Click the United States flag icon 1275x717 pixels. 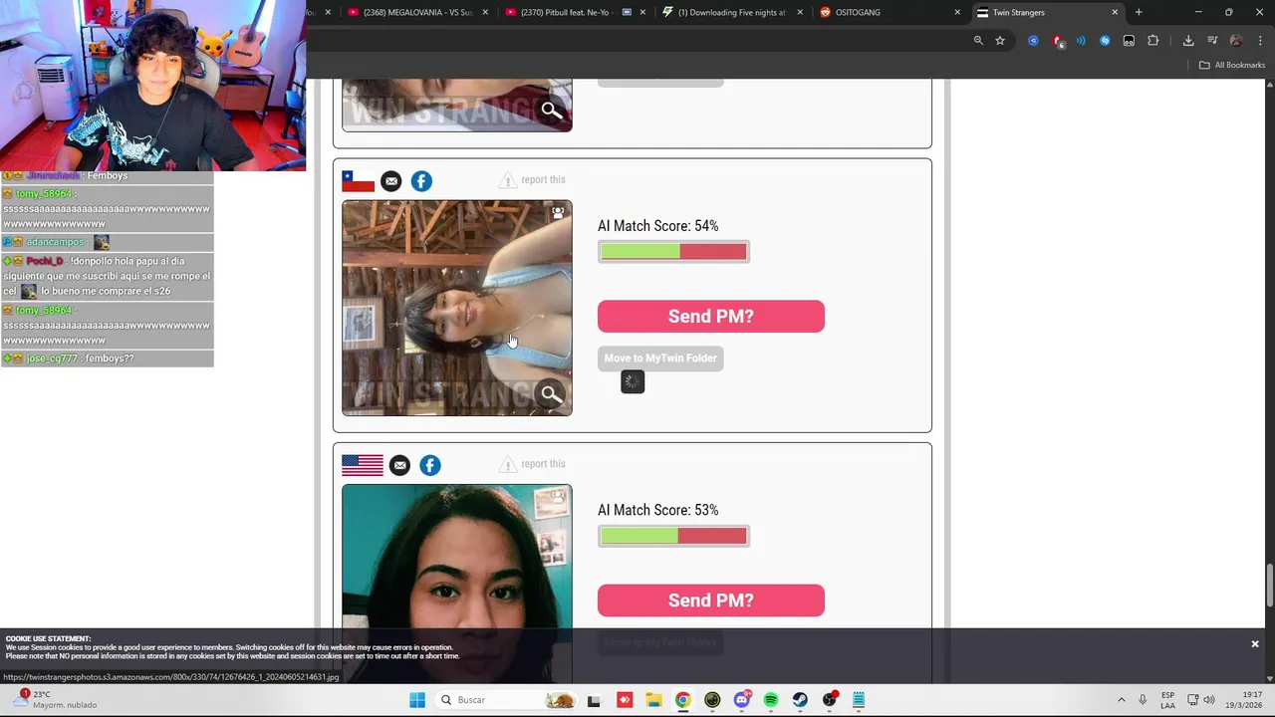click(x=363, y=465)
